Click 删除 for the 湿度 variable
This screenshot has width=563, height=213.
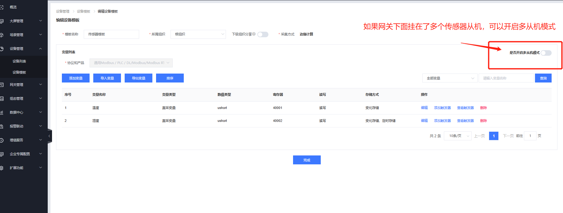click(x=483, y=121)
